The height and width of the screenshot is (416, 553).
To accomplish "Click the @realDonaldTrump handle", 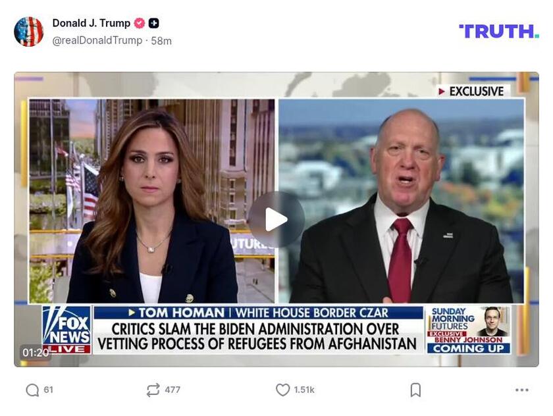I will coord(97,41).
